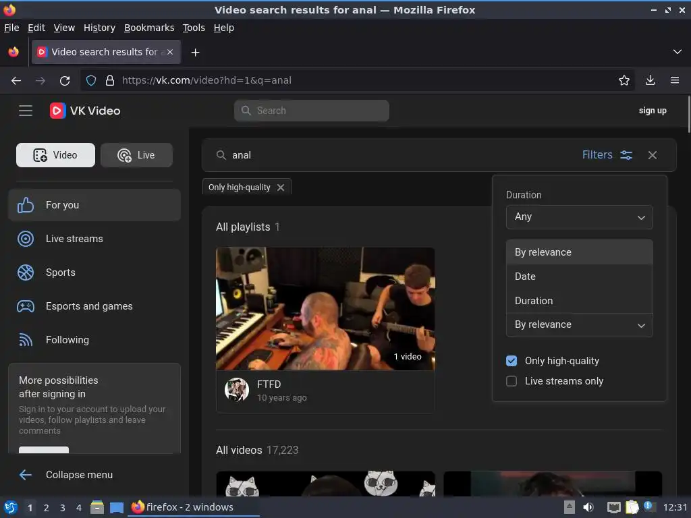The image size is (691, 518).
Task: Open the Firefox application menu
Action: pyautogui.click(x=675, y=81)
